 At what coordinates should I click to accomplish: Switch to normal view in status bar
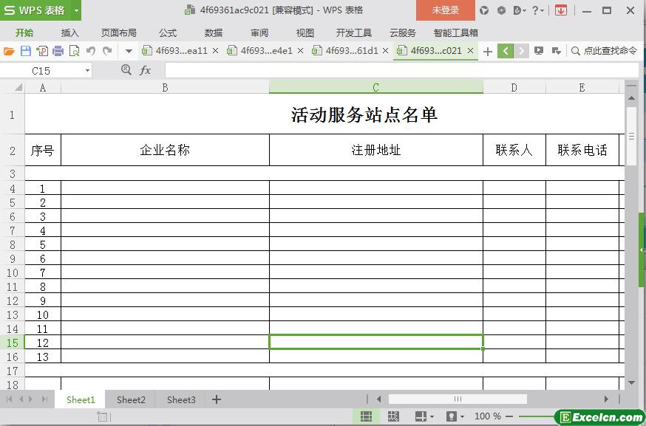366,416
